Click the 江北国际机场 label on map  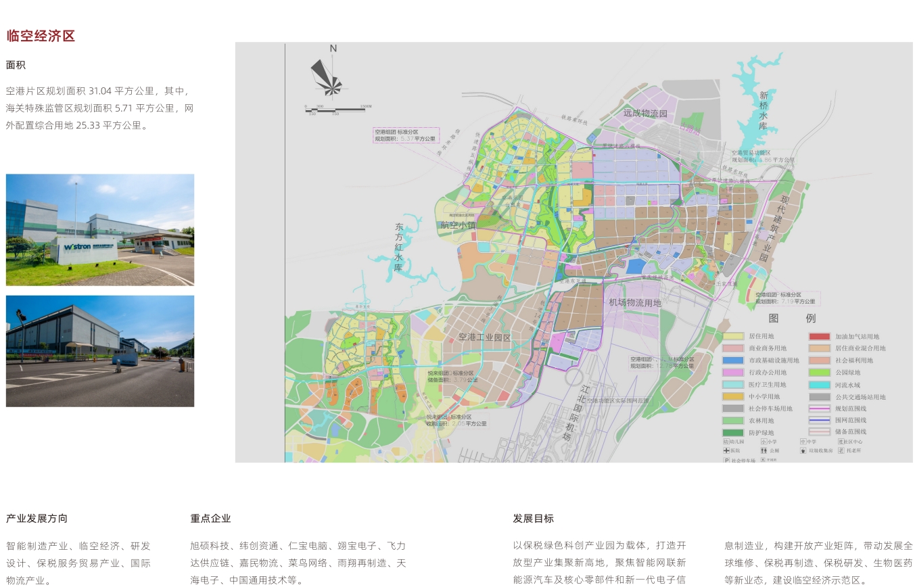pyautogui.click(x=576, y=413)
